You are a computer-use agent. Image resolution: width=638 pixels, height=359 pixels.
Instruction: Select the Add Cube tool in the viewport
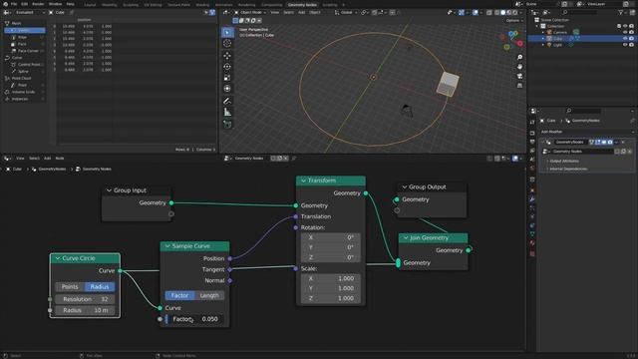point(227,124)
